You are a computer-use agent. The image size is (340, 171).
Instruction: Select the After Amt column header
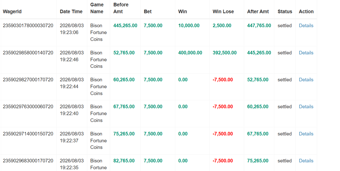[258, 12]
